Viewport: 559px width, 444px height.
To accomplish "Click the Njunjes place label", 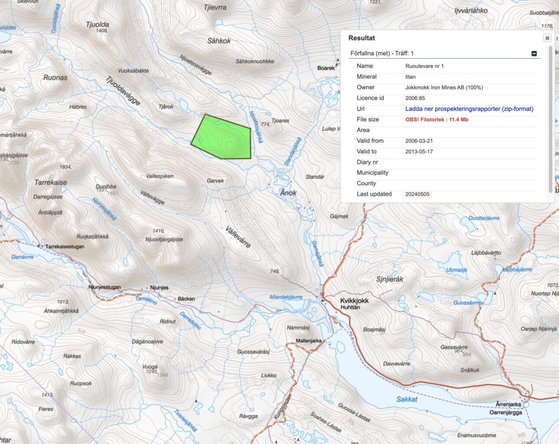I will tap(159, 288).
